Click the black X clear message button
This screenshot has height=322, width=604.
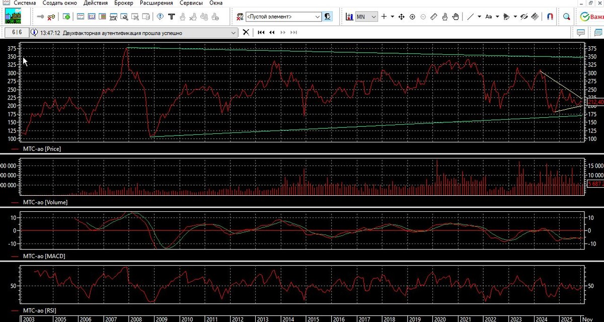pyautogui.click(x=246, y=33)
